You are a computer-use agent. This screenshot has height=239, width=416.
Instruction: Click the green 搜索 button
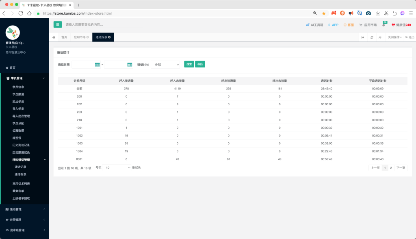coord(189,64)
